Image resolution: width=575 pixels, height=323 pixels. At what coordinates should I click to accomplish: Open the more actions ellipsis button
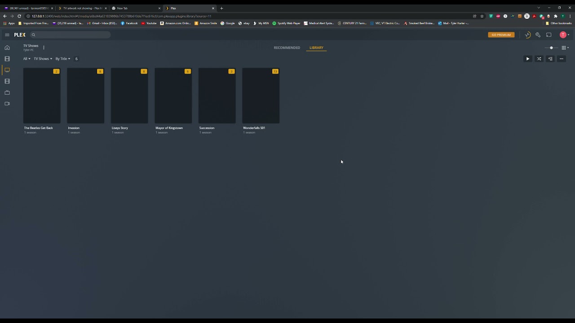[x=561, y=59]
